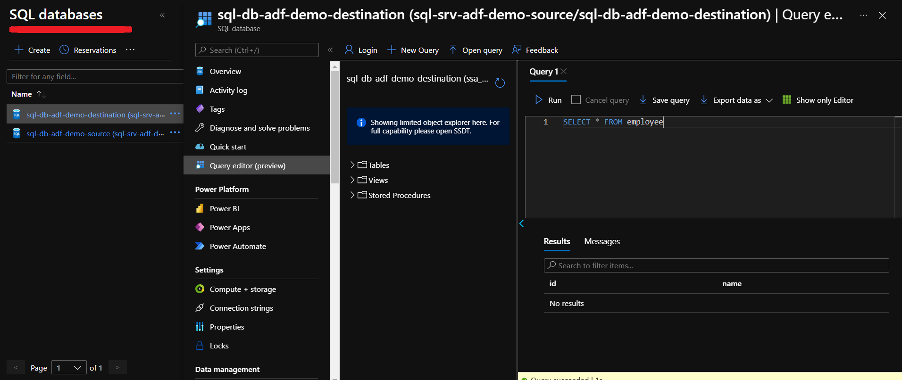Select the Query 1 tab
The height and width of the screenshot is (380, 902).
(543, 72)
